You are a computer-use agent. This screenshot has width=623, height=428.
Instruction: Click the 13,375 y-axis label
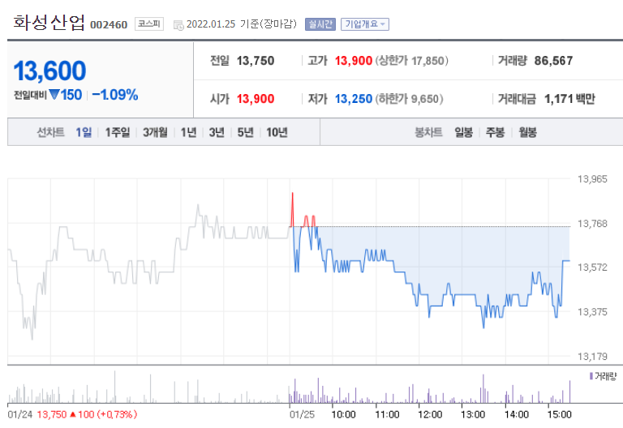592,311
